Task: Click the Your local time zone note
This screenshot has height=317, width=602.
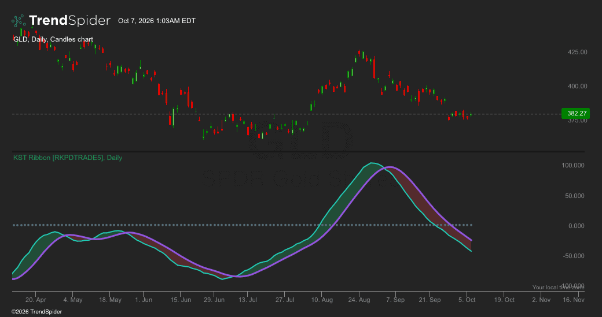Action: pyautogui.click(x=558, y=288)
